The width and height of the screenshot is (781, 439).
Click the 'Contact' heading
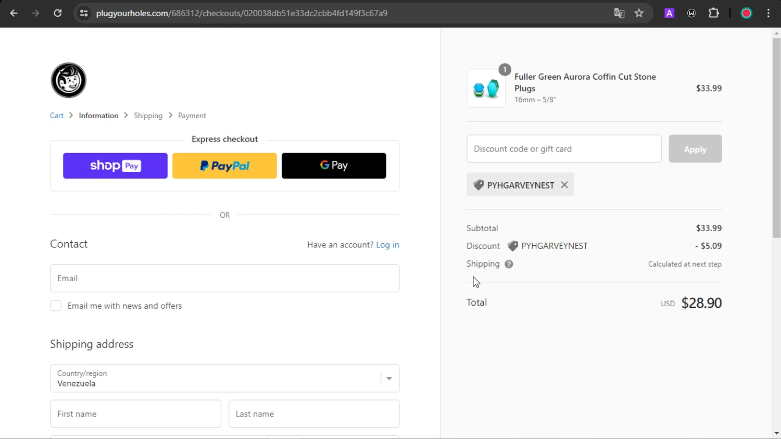click(69, 244)
